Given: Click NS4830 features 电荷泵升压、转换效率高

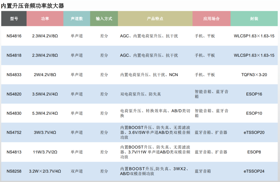Looking at the screenshot, I should (155, 113).
